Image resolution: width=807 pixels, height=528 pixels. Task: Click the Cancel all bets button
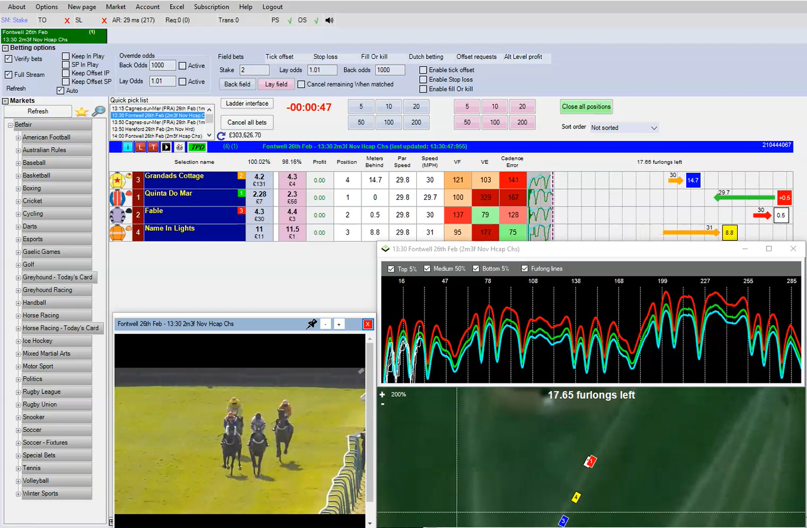[246, 122]
